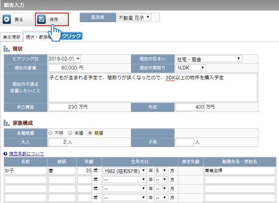This screenshot has height=203, width=279.
Task: Open the 現在の間取り 1LDK dropdown
Action: 191,68
